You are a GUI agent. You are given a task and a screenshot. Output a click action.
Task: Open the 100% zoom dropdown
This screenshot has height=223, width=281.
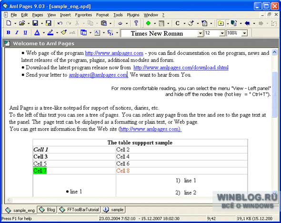[x=244, y=33]
